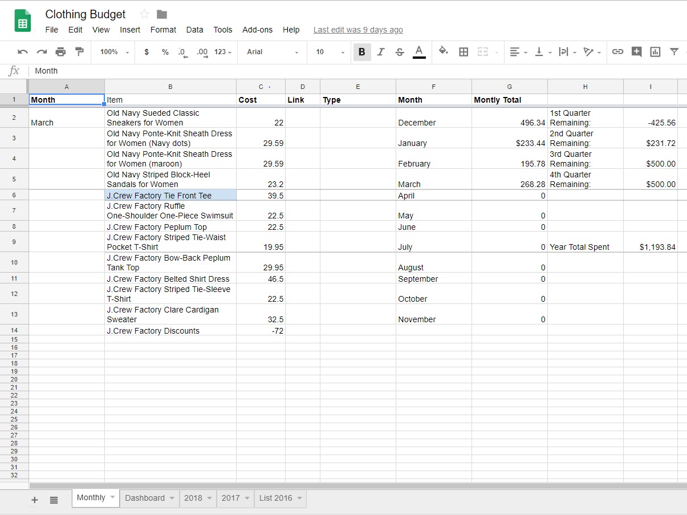Select the $1,193.84 total cell
The width and height of the screenshot is (687, 515).
click(651, 242)
